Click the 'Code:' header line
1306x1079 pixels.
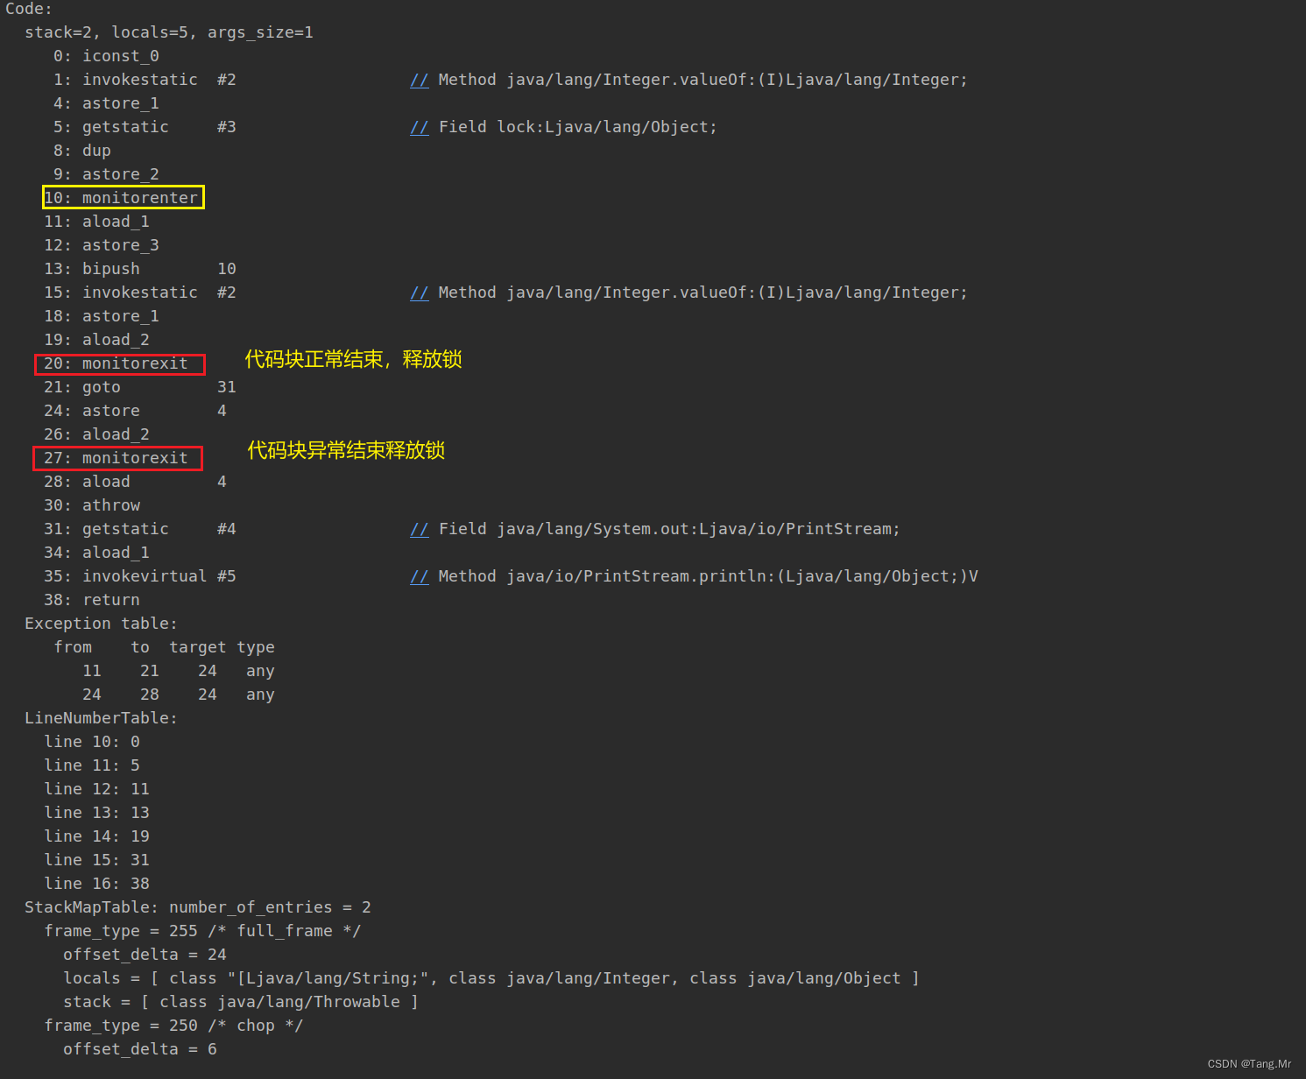29,9
